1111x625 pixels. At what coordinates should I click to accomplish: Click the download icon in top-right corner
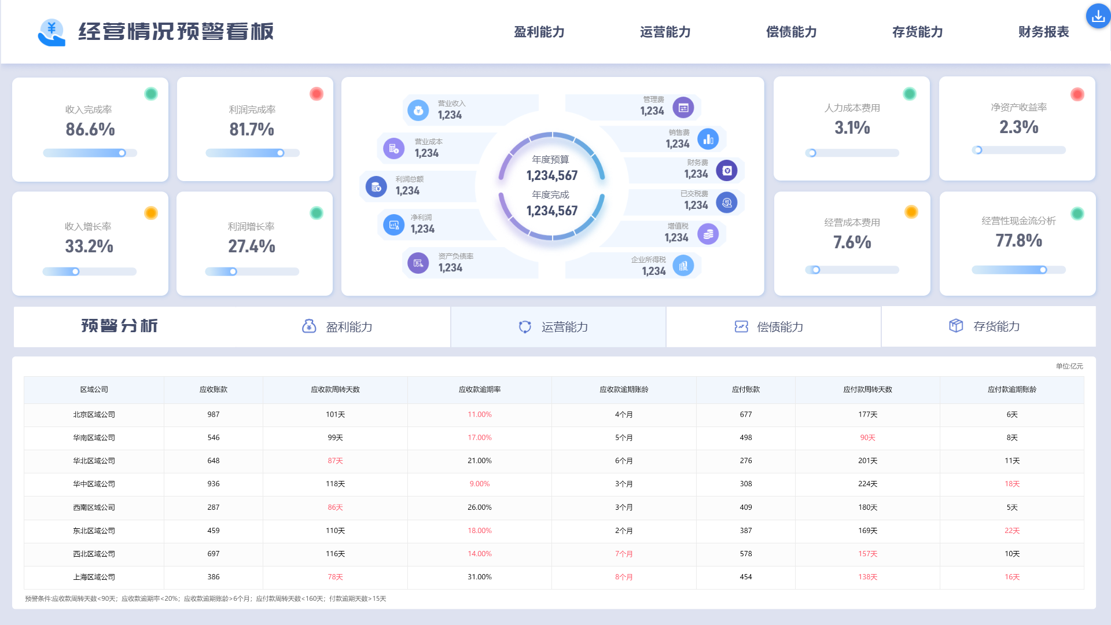tap(1098, 17)
